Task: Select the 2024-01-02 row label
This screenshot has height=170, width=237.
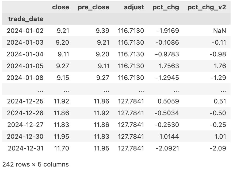Action: (x=25, y=31)
